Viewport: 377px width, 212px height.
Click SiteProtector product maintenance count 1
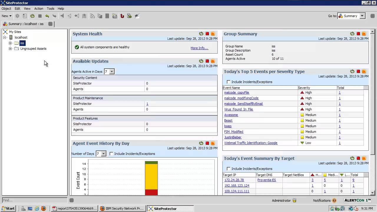(147, 104)
